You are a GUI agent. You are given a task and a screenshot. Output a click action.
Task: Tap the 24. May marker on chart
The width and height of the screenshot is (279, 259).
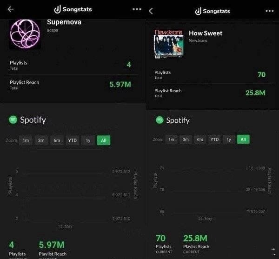click(205, 219)
